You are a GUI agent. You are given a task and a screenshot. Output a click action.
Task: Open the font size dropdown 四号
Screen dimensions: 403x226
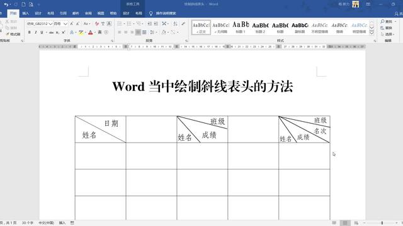click(65, 24)
